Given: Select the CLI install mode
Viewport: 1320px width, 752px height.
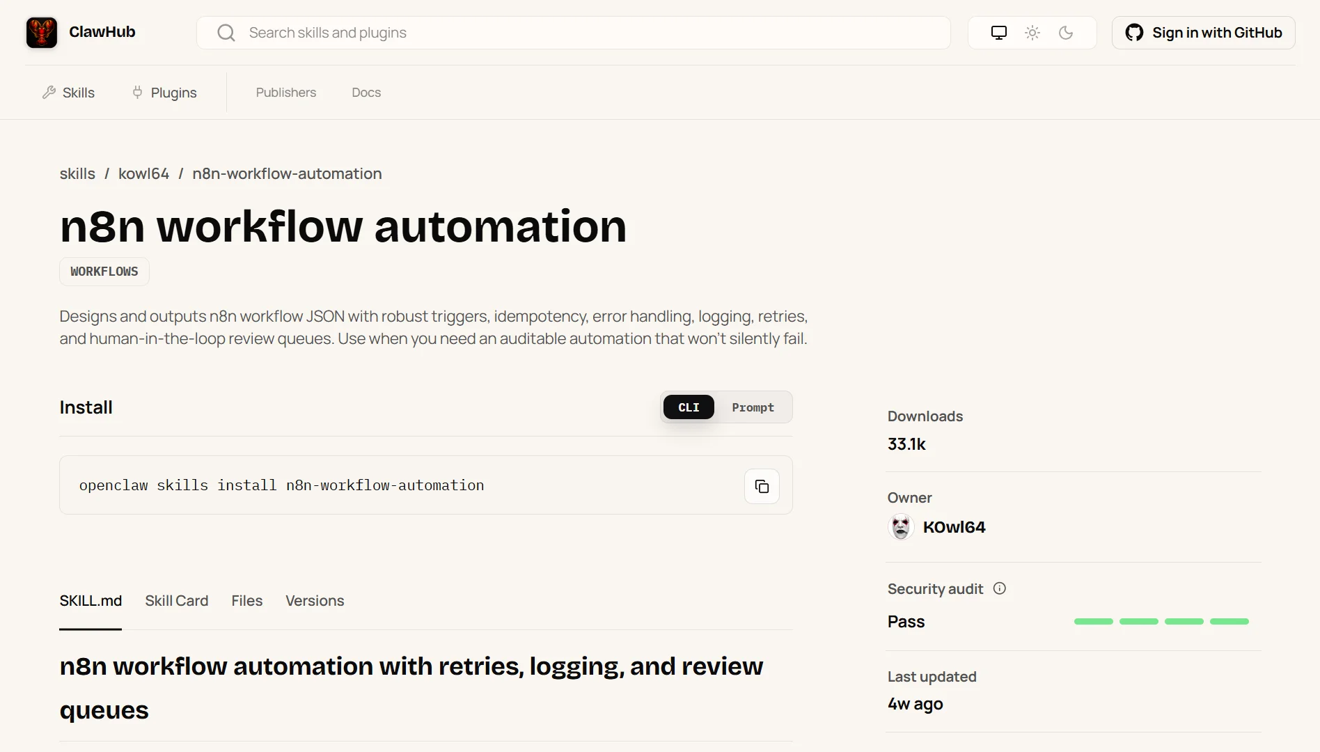Looking at the screenshot, I should coord(689,407).
